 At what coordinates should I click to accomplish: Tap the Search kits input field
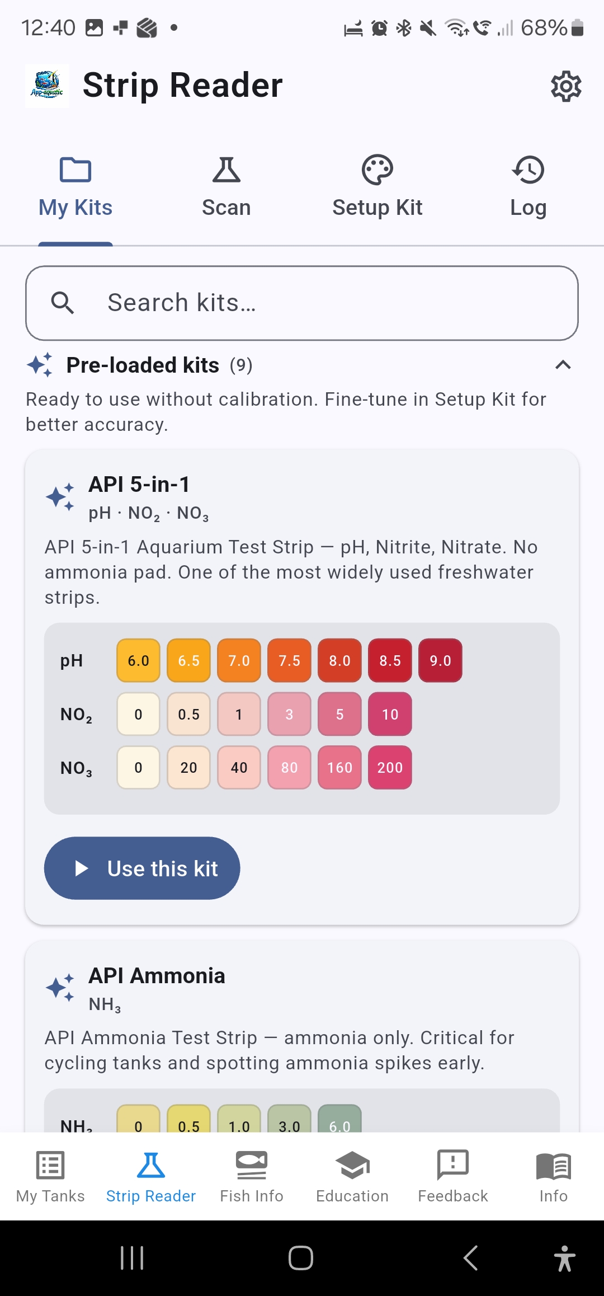pyautogui.click(x=302, y=303)
